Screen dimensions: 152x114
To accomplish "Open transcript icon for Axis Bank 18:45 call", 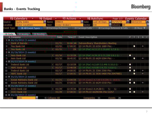I will [134, 58].
